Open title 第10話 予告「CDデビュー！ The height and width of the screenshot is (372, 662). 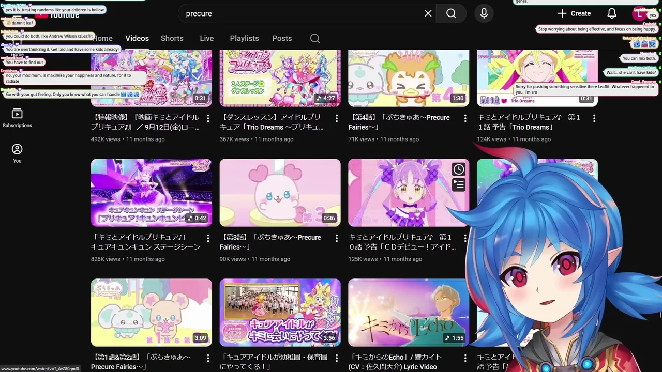point(402,242)
